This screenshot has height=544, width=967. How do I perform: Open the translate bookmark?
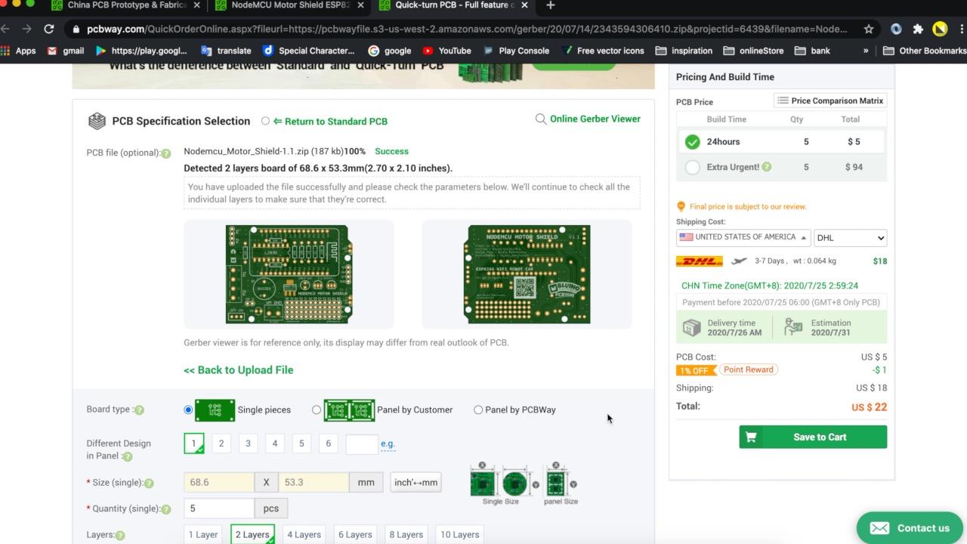pyautogui.click(x=226, y=51)
